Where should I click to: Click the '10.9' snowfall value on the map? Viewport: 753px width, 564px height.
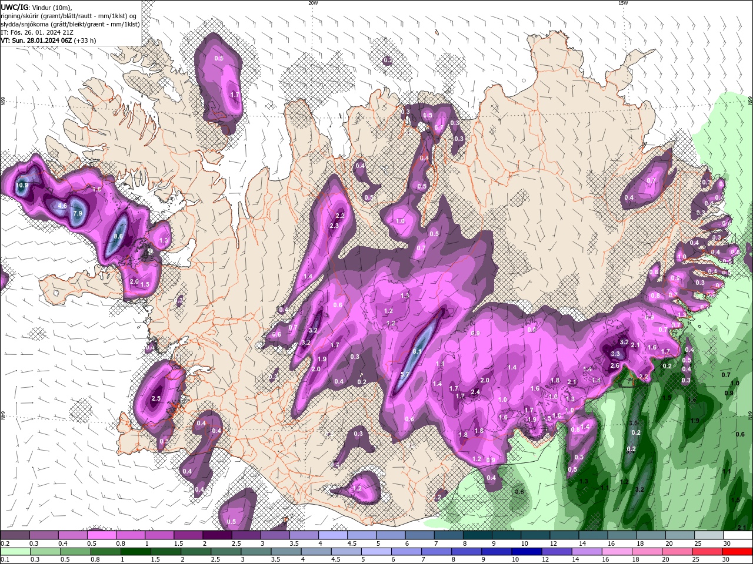[x=22, y=185]
